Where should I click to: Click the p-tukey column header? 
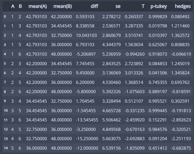coord(159,6)
